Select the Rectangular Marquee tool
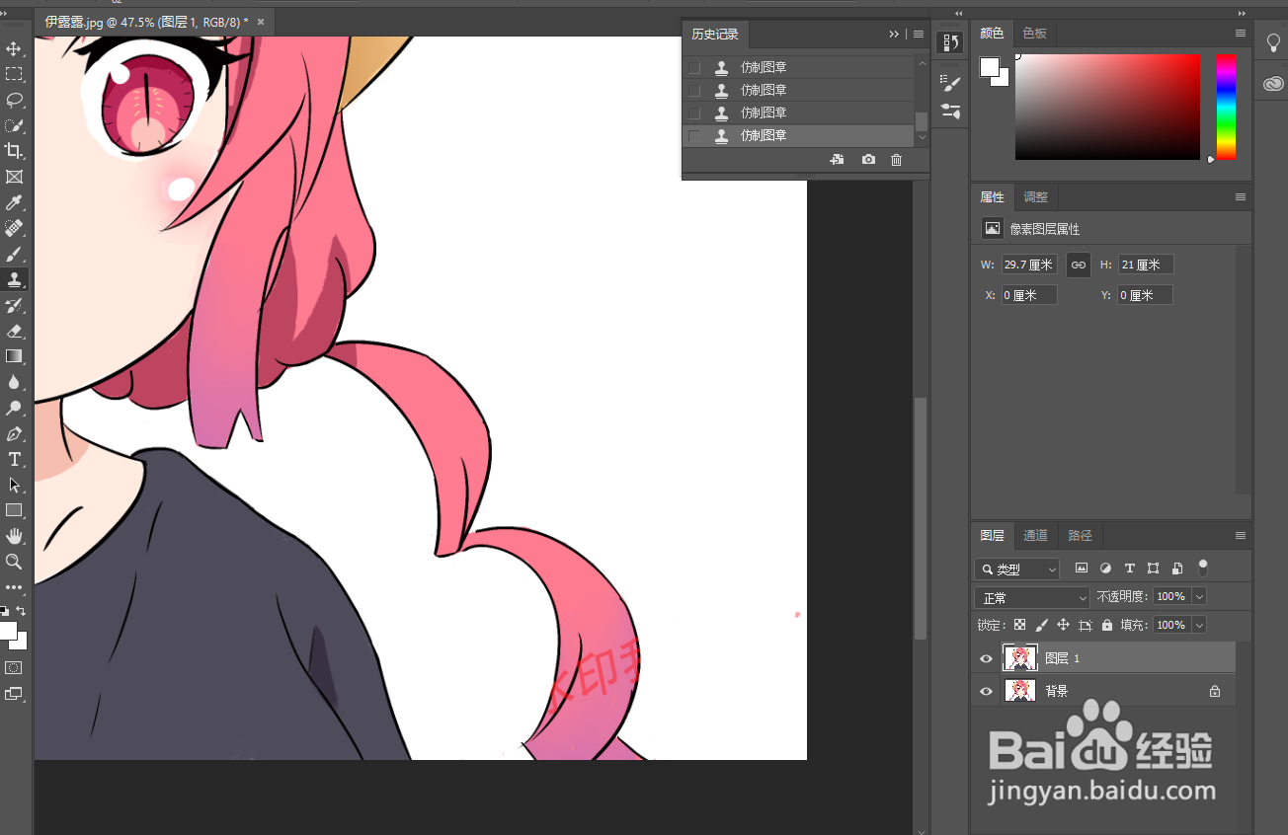The height and width of the screenshot is (835, 1288). (14, 74)
